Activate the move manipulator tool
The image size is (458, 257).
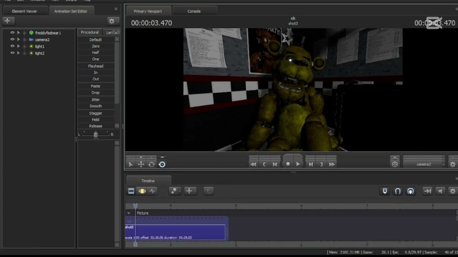(x=141, y=164)
